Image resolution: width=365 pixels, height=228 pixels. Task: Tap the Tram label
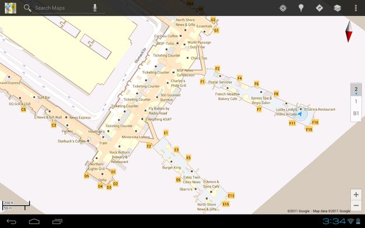[103, 143]
